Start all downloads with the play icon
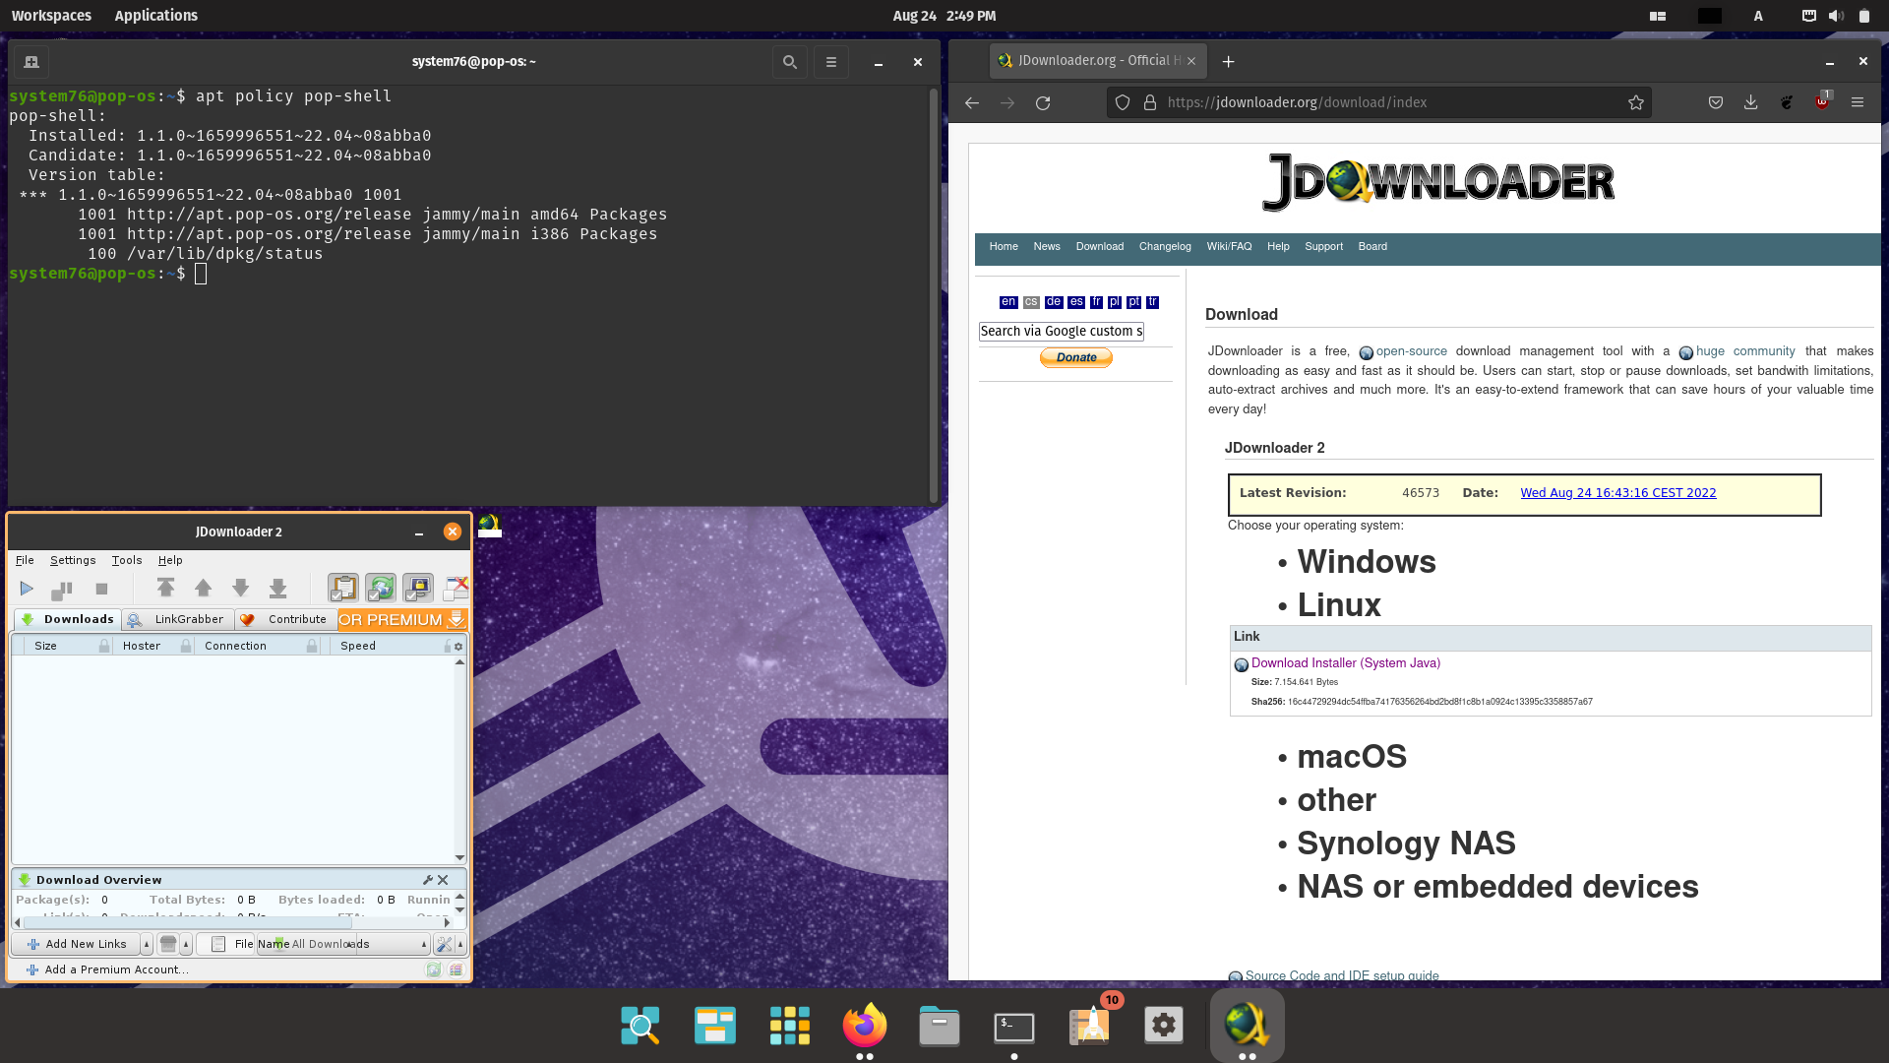 27,589
